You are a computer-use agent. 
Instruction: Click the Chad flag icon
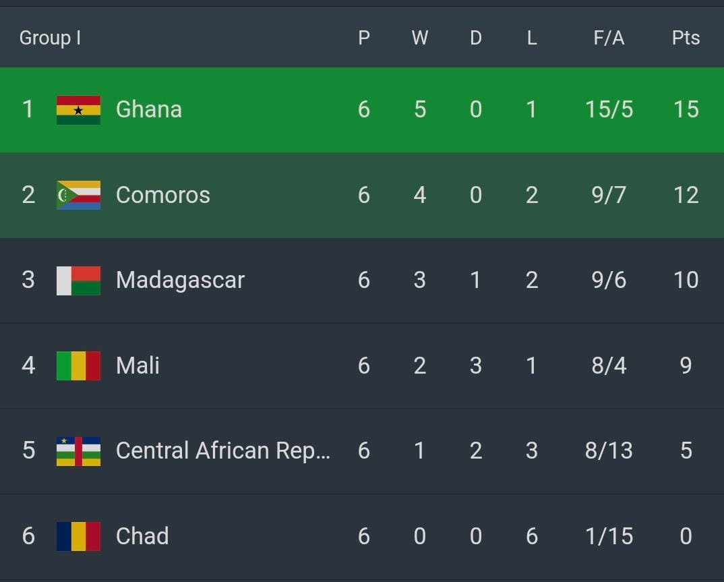point(78,536)
